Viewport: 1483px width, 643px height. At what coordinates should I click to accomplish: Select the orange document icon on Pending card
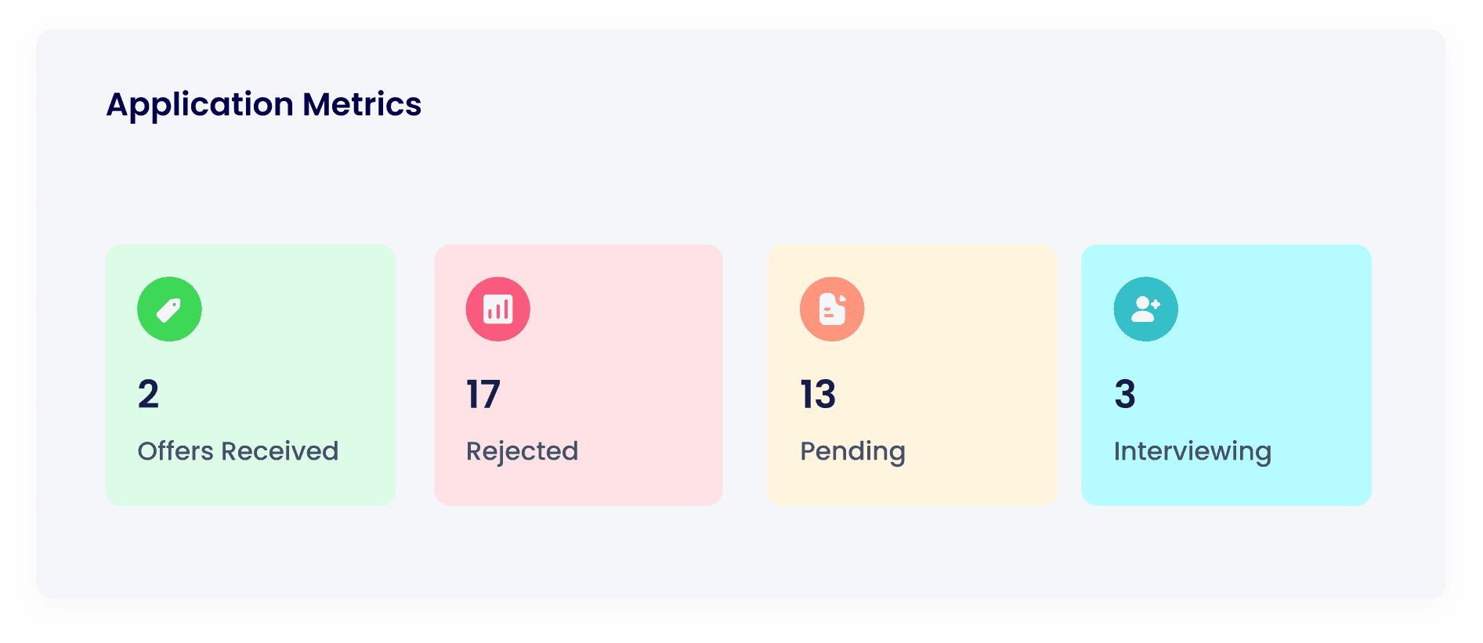pos(832,309)
